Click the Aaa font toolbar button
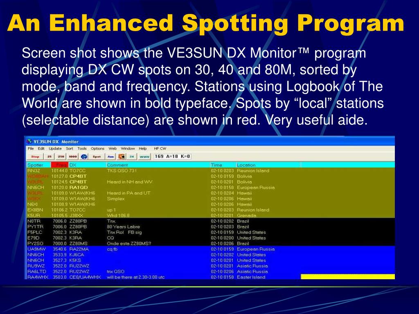419x314 pixels. [110, 157]
